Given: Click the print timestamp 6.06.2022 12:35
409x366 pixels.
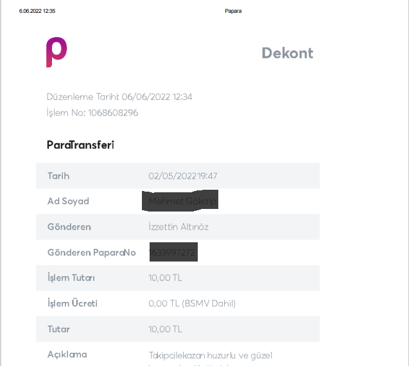Looking at the screenshot, I should 37,11.
